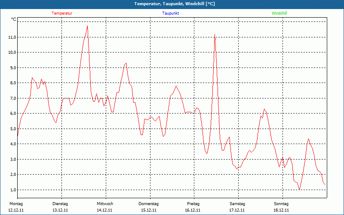344x215 pixels.
Task: Click the Donnerstag day label
Action: point(148,204)
